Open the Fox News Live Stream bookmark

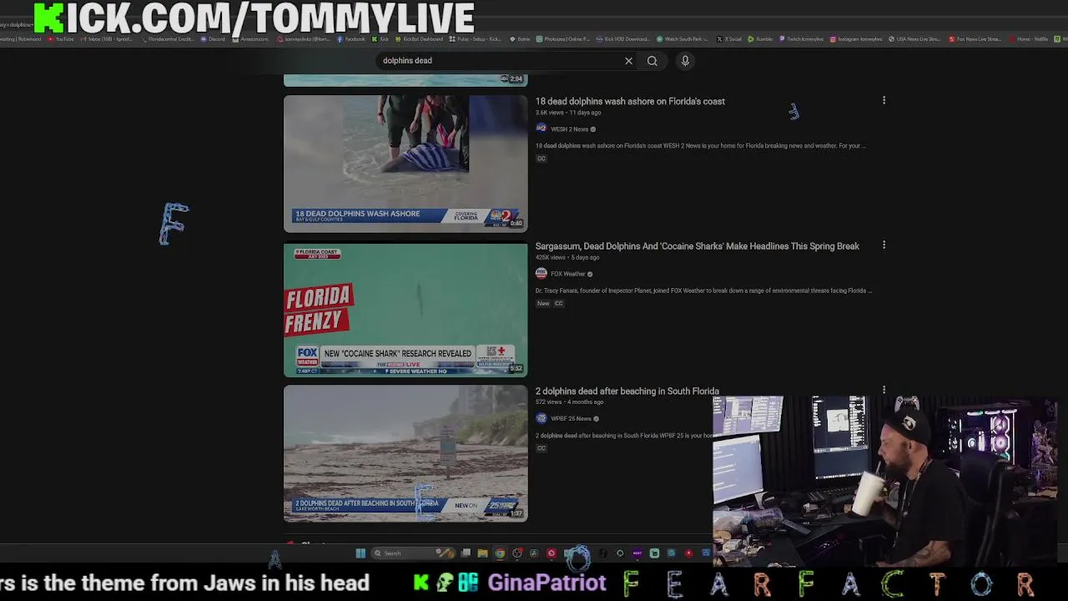pos(975,39)
